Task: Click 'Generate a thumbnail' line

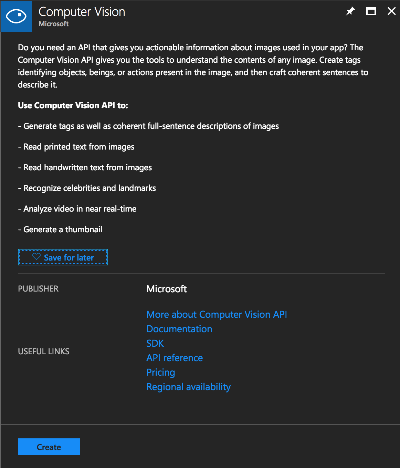Action: tap(60, 230)
